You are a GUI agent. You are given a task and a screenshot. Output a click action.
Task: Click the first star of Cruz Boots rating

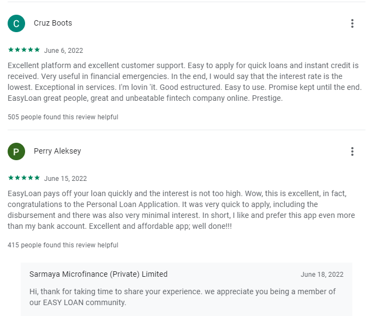click(x=11, y=50)
